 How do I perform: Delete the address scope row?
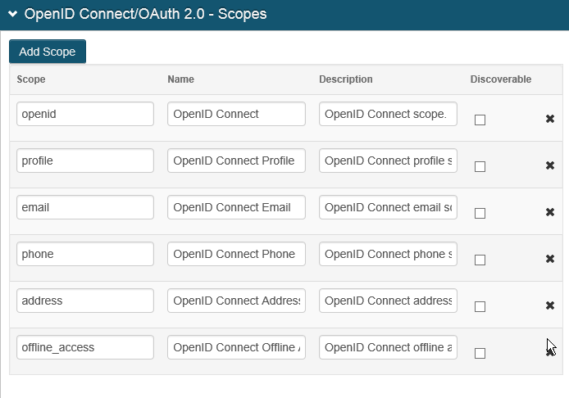(550, 305)
